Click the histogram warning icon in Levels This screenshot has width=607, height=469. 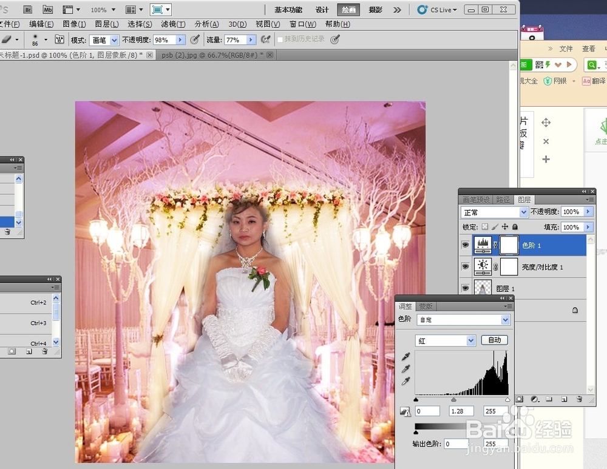point(405,411)
